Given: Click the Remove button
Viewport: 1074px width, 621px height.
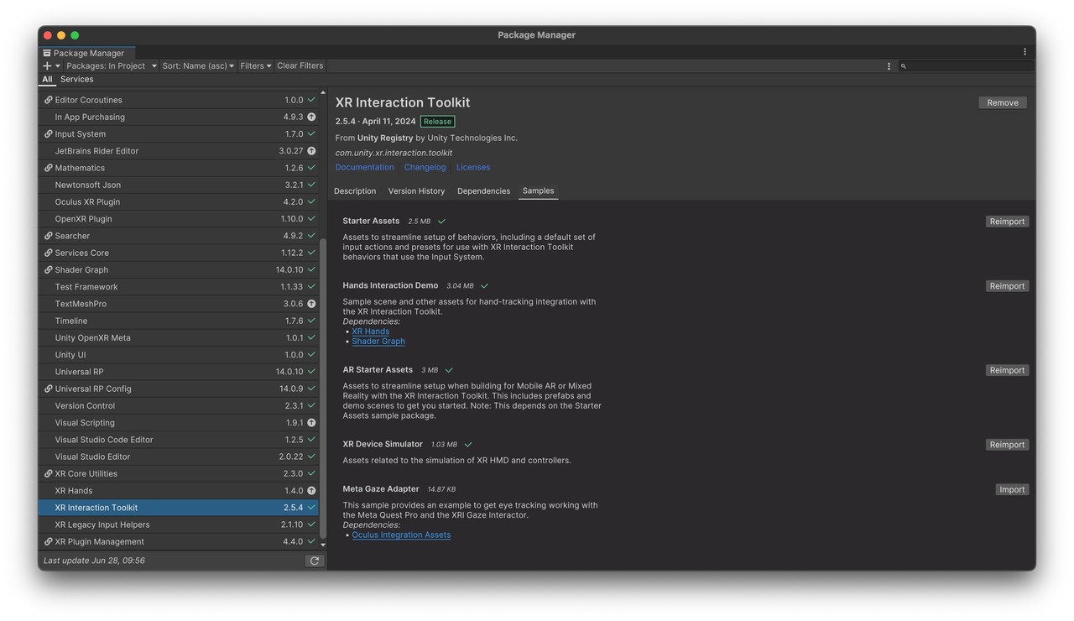Looking at the screenshot, I should pyautogui.click(x=1003, y=102).
